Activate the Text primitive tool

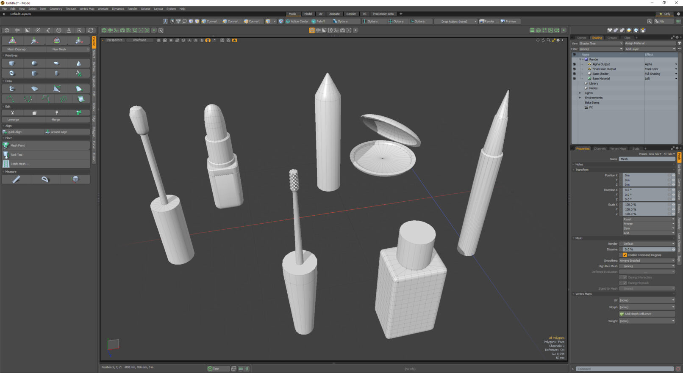(78, 73)
